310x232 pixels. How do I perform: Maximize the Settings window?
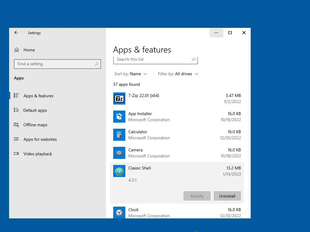pyautogui.click(x=230, y=33)
